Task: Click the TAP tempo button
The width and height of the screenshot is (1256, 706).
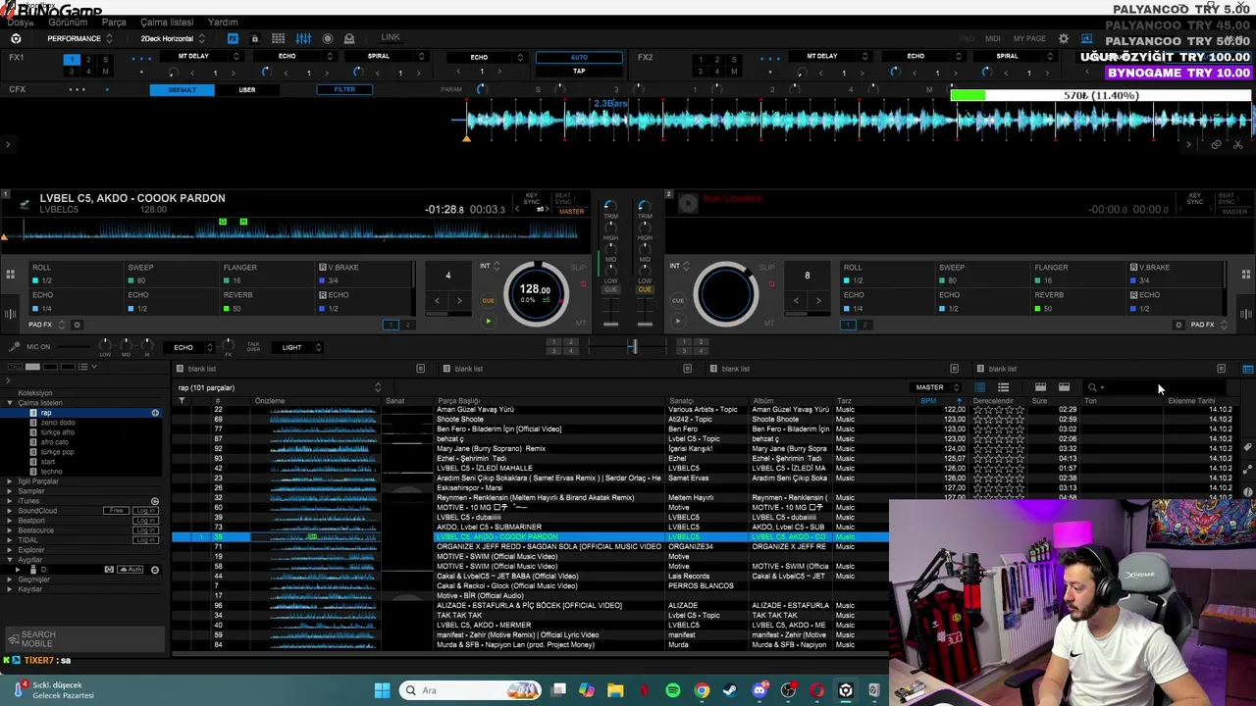Action: [x=579, y=71]
